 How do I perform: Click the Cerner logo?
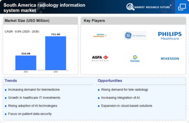(135, 59)
